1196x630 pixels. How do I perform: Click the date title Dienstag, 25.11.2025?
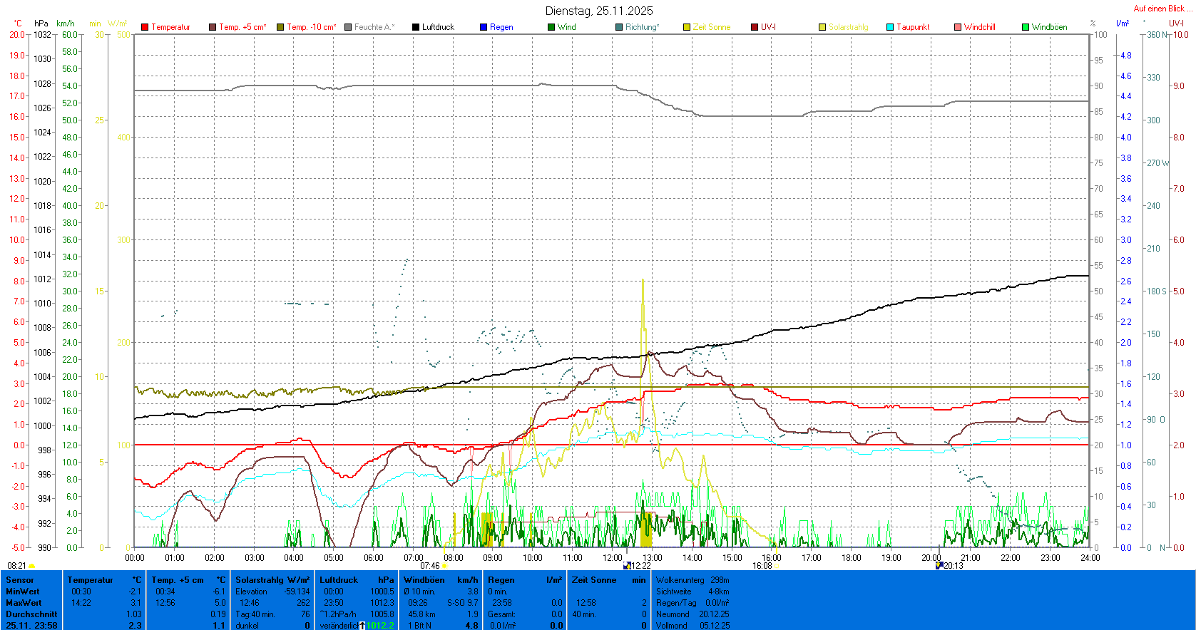[x=599, y=11]
